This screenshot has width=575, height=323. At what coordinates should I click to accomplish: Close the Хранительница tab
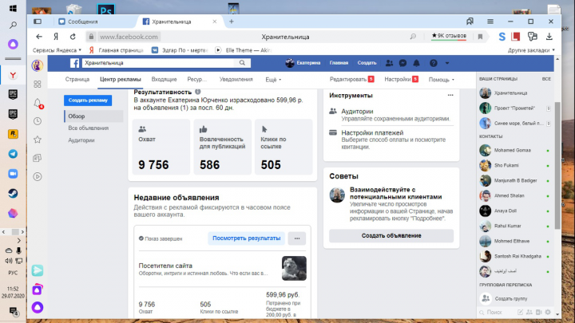click(x=215, y=22)
